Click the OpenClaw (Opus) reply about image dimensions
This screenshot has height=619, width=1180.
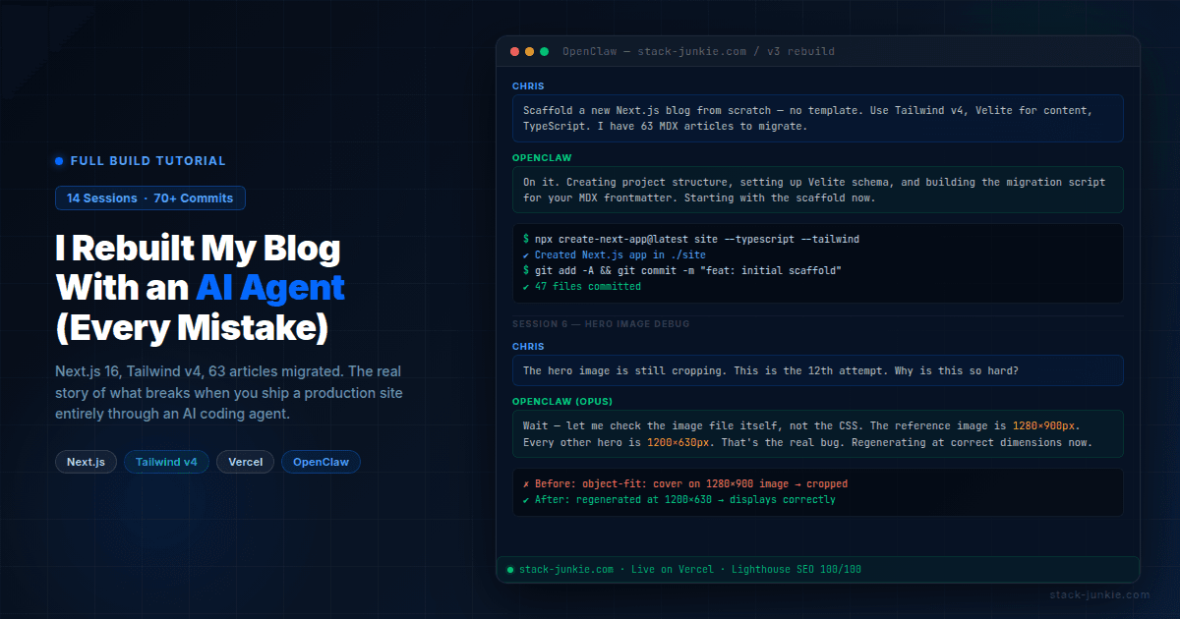coord(817,433)
